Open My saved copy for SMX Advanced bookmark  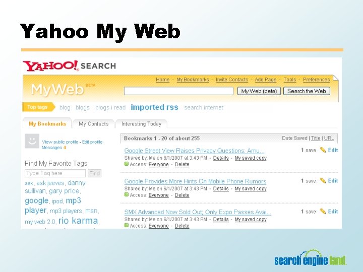point(251,219)
